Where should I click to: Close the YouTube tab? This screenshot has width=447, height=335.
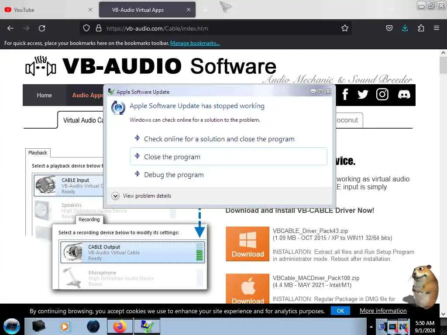(90, 10)
